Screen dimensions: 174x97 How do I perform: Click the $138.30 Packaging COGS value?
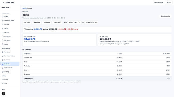pos(119,66)
